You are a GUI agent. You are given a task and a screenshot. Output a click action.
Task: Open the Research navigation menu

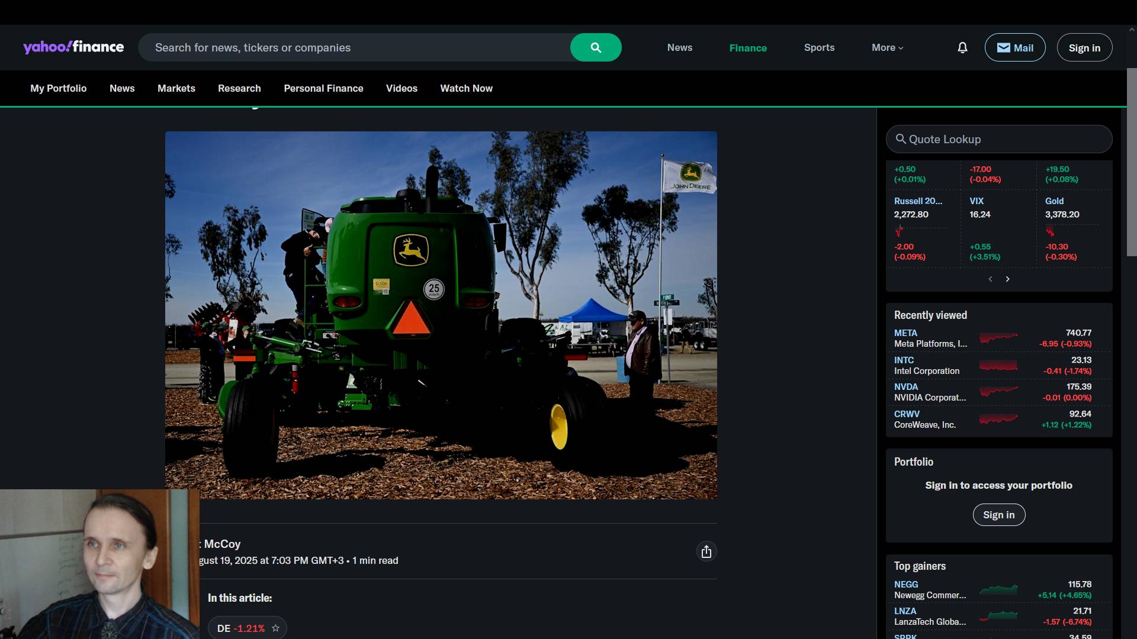[239, 88]
